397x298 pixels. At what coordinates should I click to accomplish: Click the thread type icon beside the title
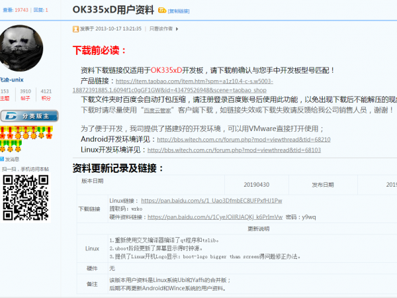[x=163, y=11]
